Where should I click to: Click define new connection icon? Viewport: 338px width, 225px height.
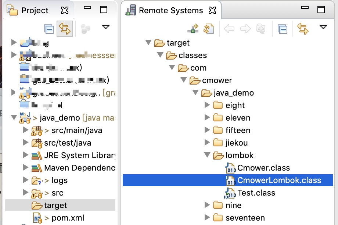pyautogui.click(x=193, y=29)
